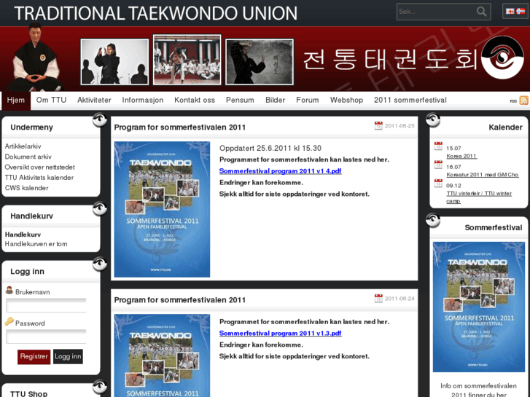Open Artikkelarkiv in the submenu
Image resolution: width=530 pixels, height=397 pixels.
pyautogui.click(x=23, y=146)
